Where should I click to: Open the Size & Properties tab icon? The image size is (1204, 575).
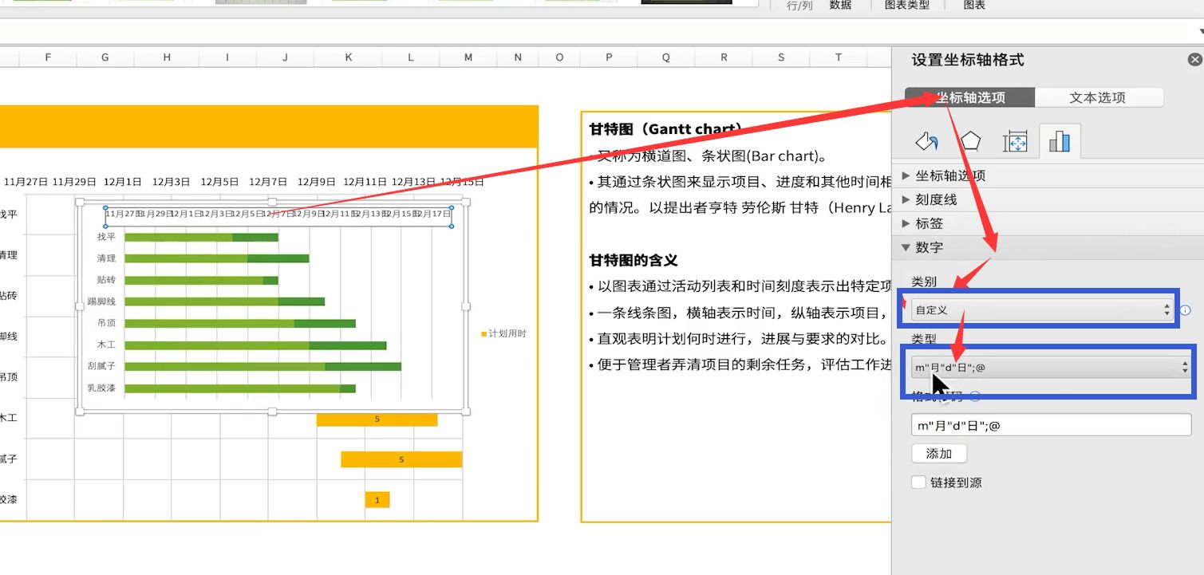click(x=1015, y=142)
